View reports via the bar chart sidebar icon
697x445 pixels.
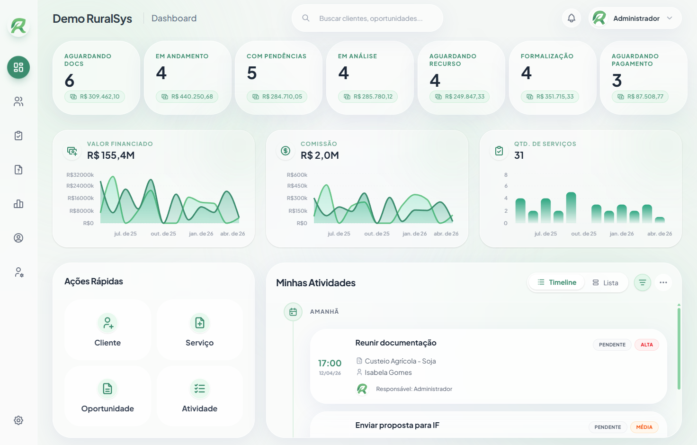tap(18, 204)
